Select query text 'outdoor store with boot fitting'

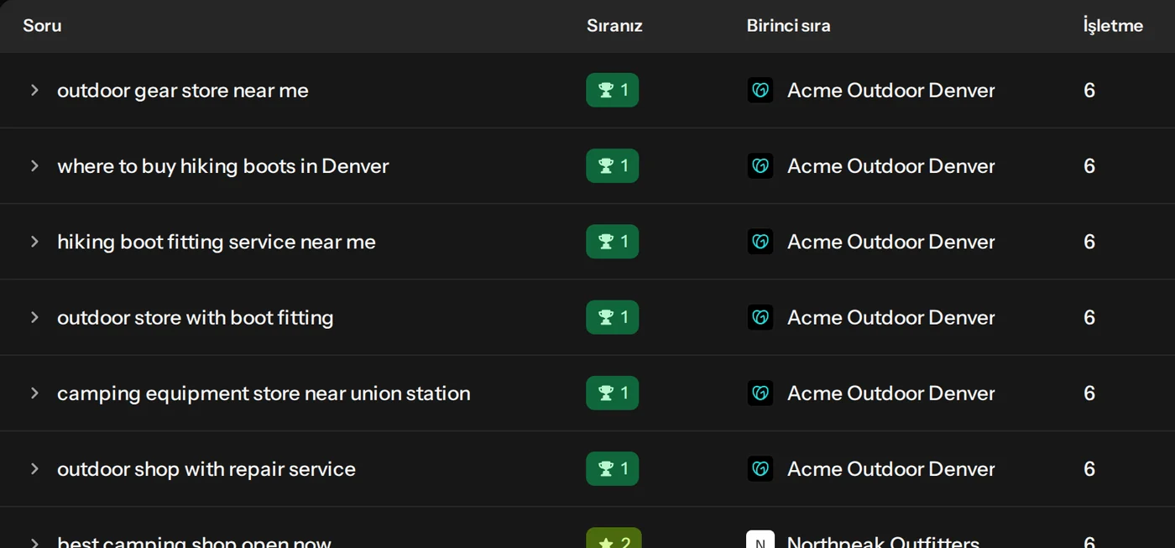click(196, 317)
